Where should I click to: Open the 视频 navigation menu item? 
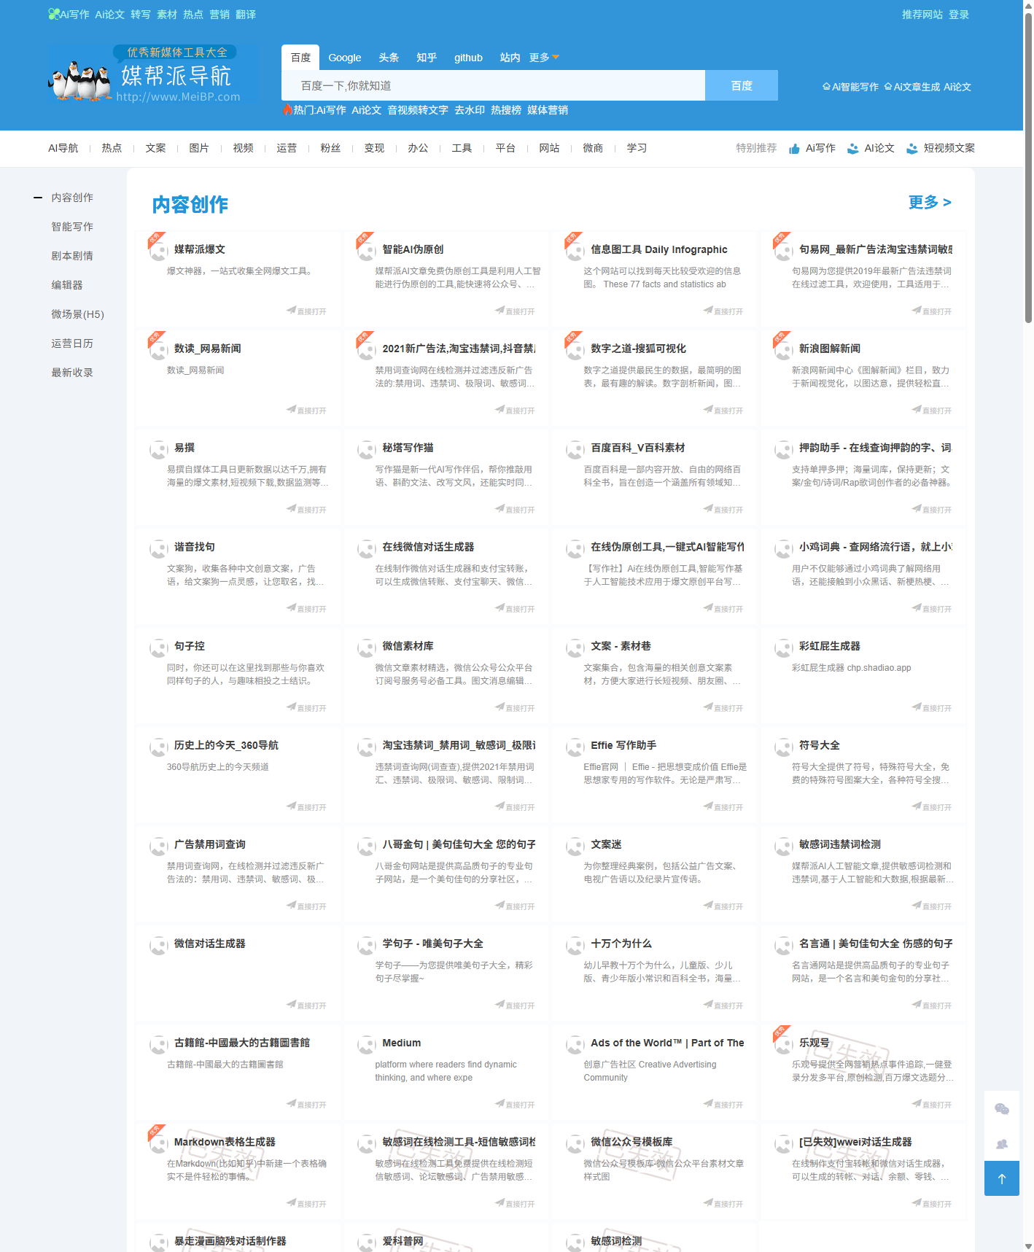[243, 148]
